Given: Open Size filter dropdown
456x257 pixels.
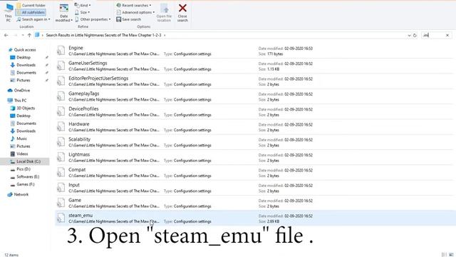Looking at the screenshot, I should tap(83, 12).
